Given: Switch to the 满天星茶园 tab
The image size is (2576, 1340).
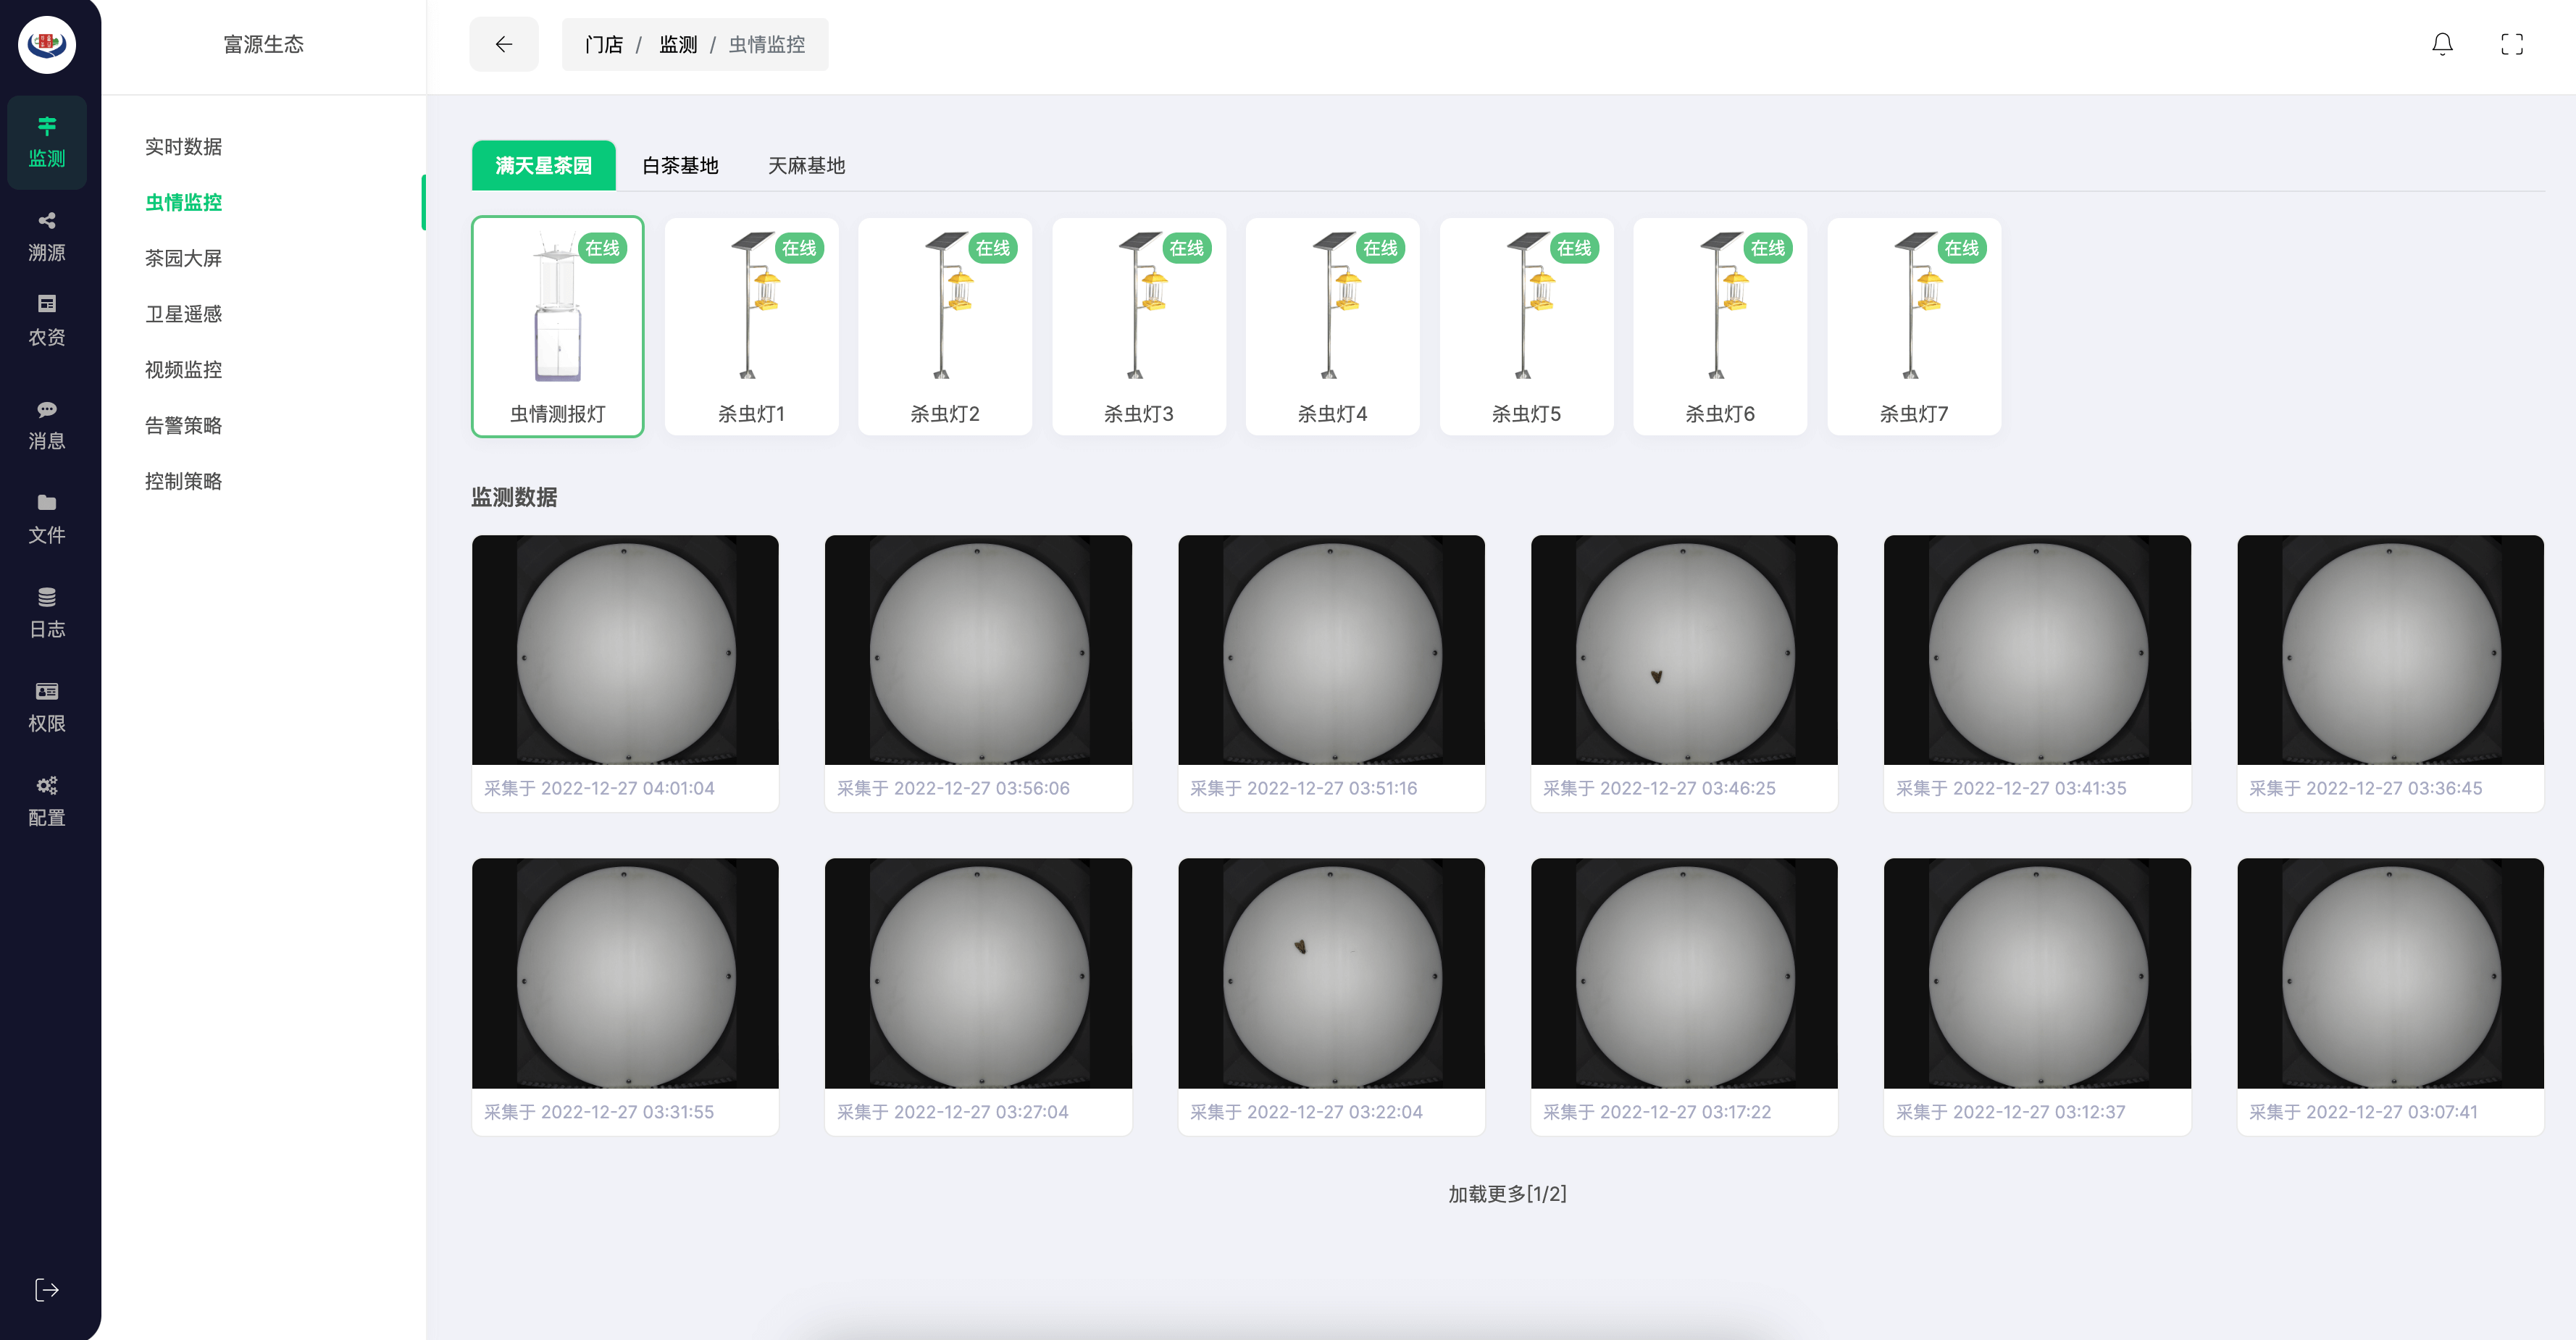Looking at the screenshot, I should tap(544, 165).
